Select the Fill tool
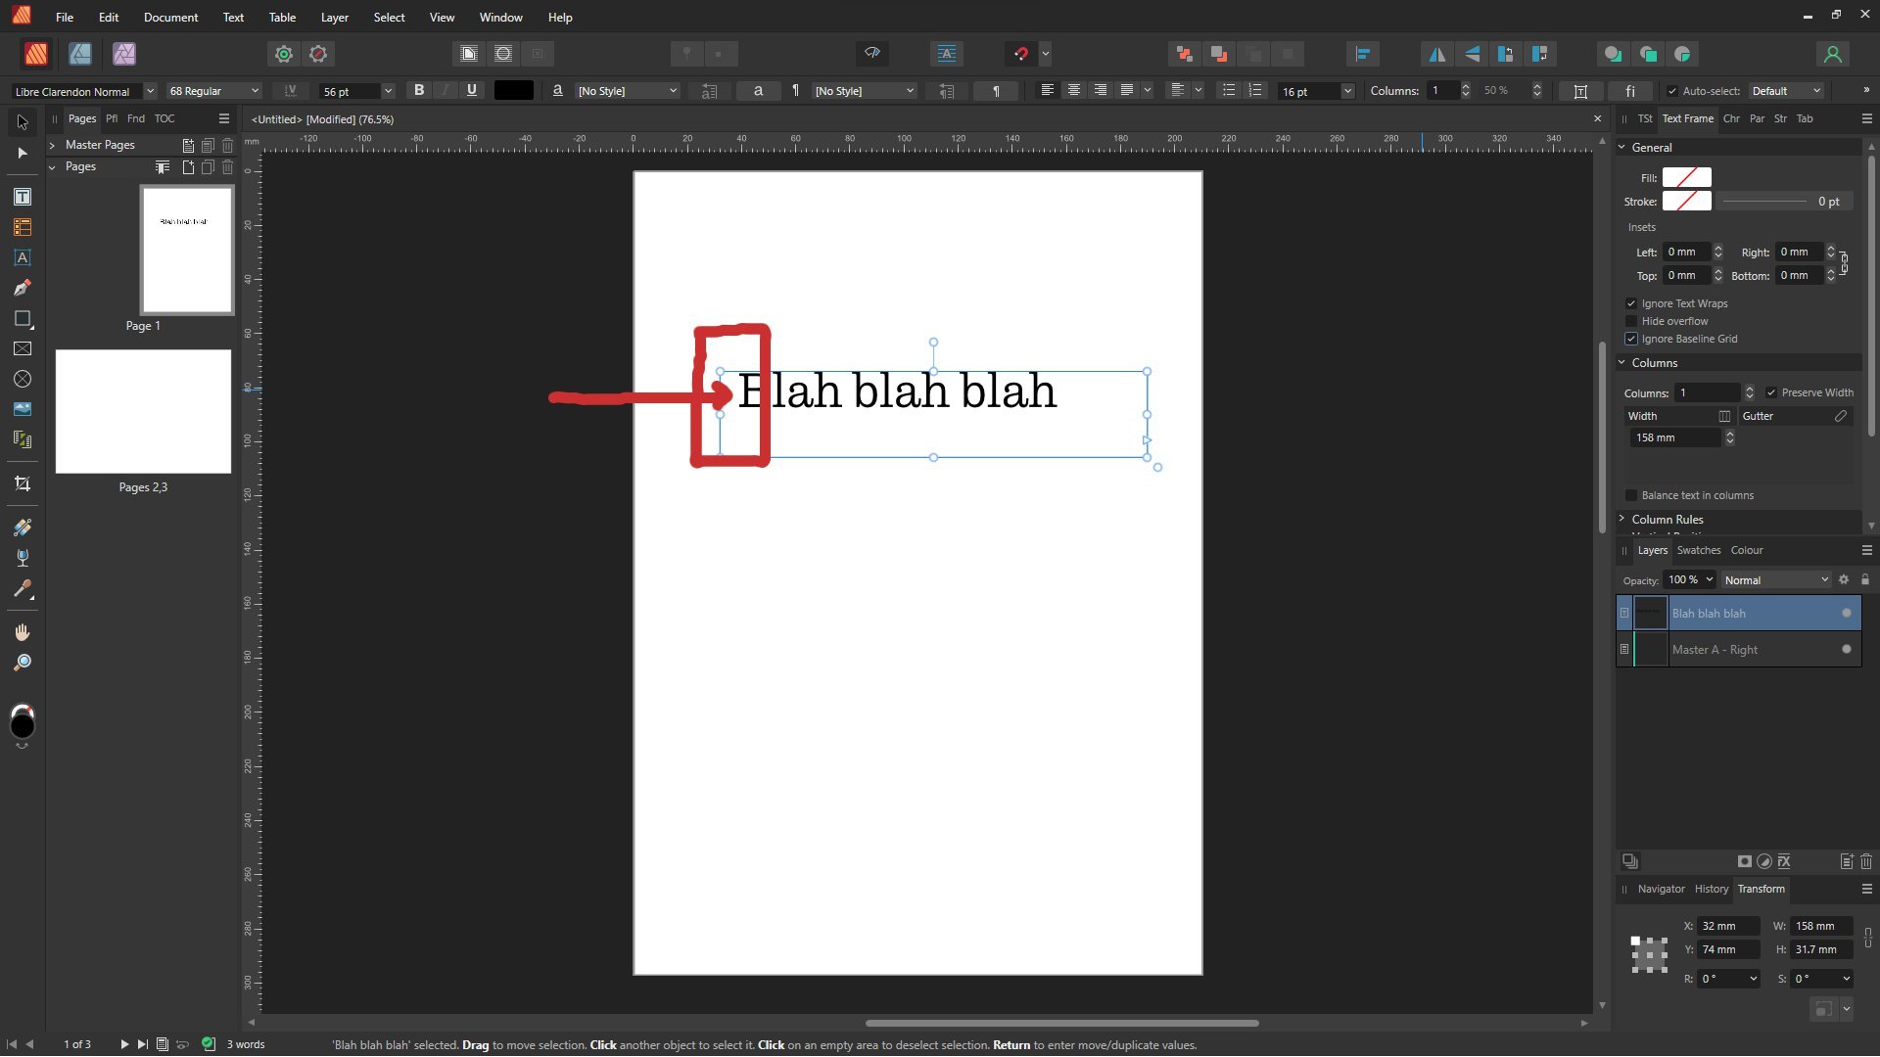1880x1057 pixels. coord(22,528)
